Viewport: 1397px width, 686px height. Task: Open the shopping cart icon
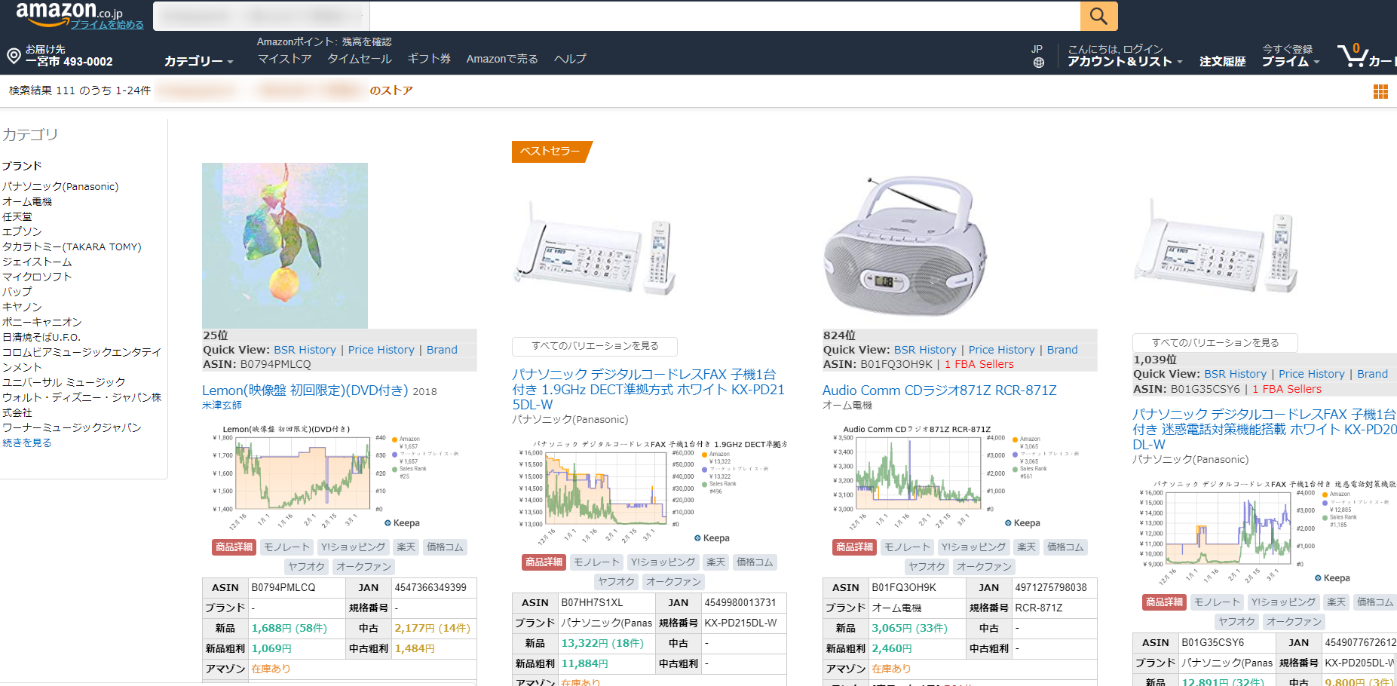click(x=1353, y=56)
